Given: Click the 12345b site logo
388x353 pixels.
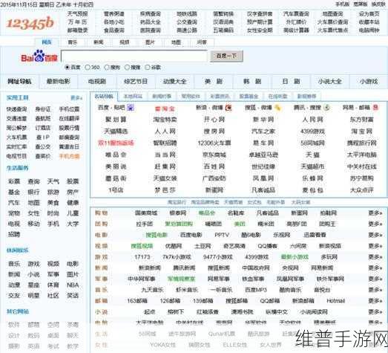Looking at the screenshot, I should [30, 23].
